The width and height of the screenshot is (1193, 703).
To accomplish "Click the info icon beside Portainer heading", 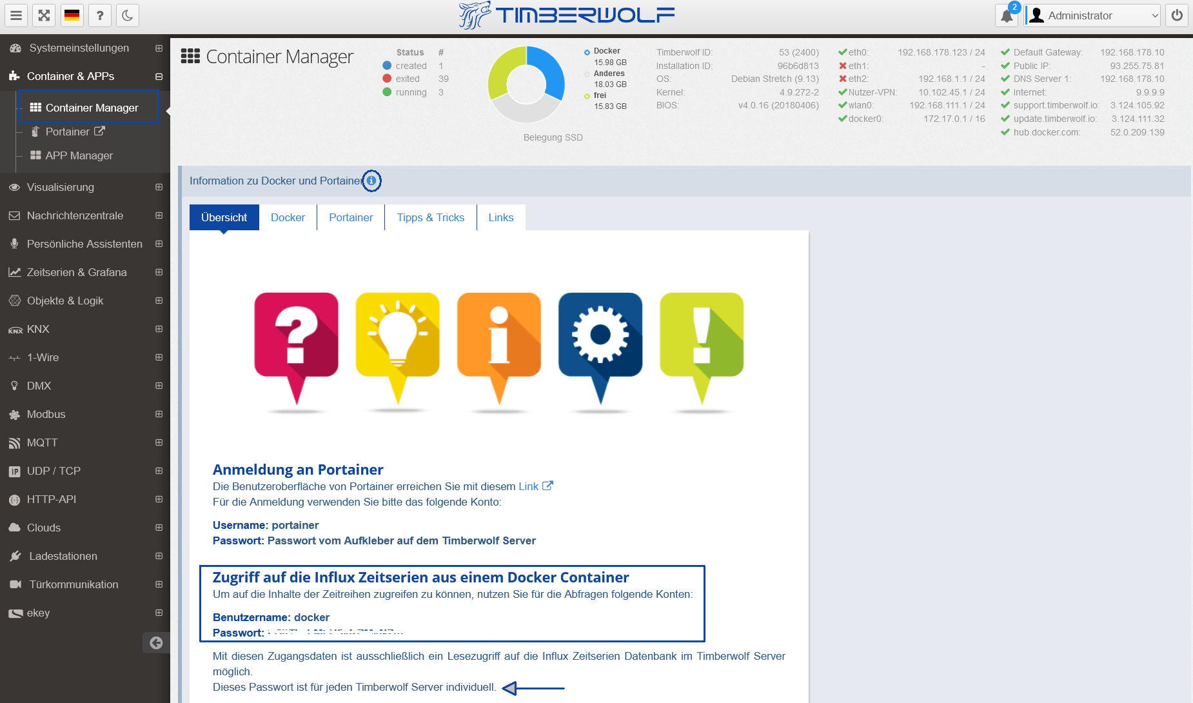I will point(371,181).
